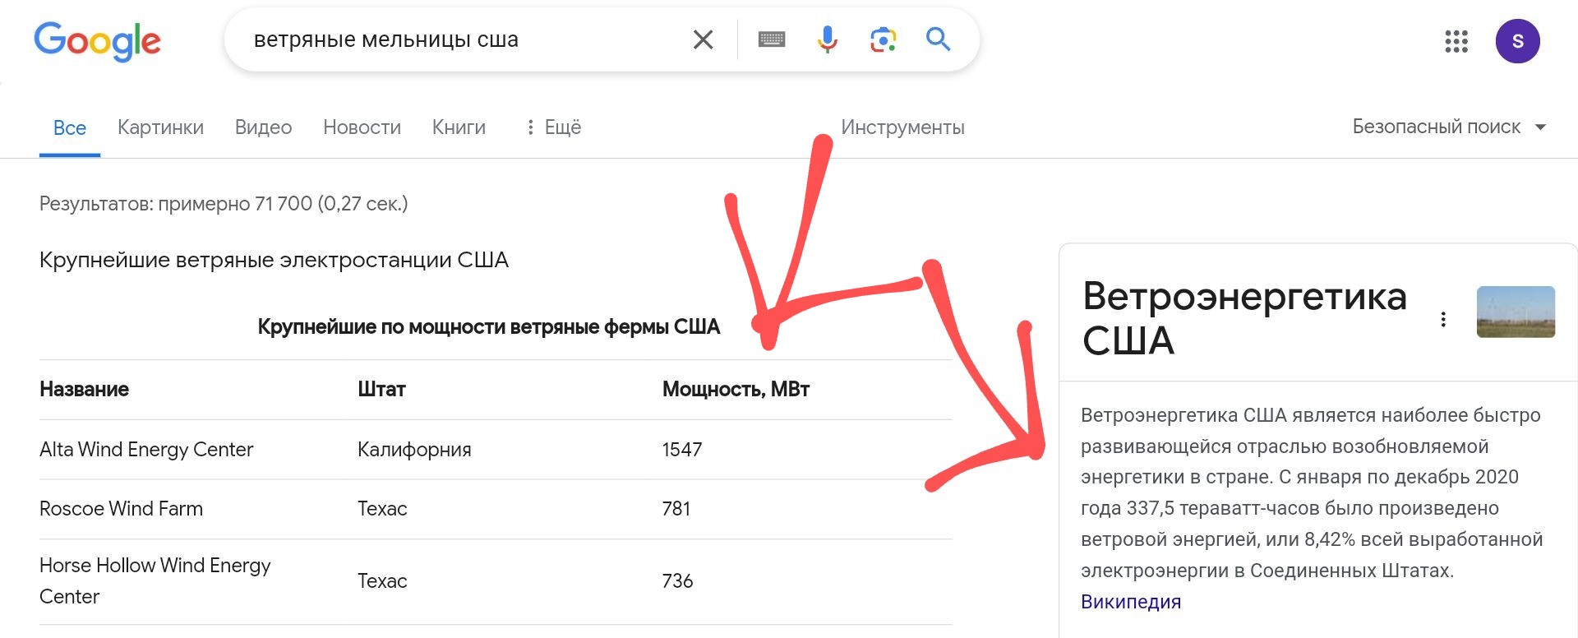Click the magnifying glass search button
Viewport: 1578px width, 638px height.
point(938,39)
